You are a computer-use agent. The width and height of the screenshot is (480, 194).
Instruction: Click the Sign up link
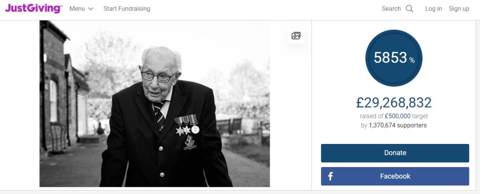click(x=459, y=9)
